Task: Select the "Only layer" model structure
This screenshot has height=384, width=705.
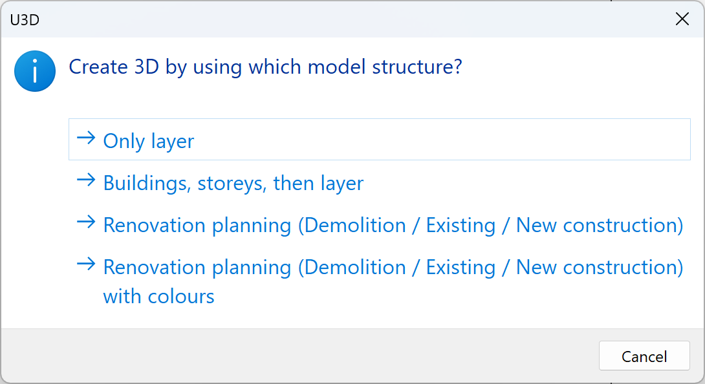Action: (148, 141)
